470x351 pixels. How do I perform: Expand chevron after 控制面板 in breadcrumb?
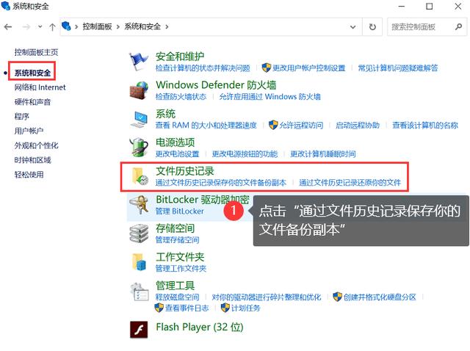117,27
